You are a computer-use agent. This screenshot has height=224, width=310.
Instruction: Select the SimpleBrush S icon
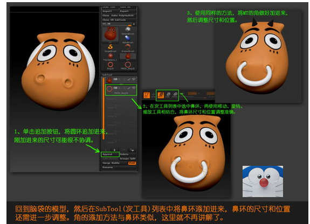(110, 48)
